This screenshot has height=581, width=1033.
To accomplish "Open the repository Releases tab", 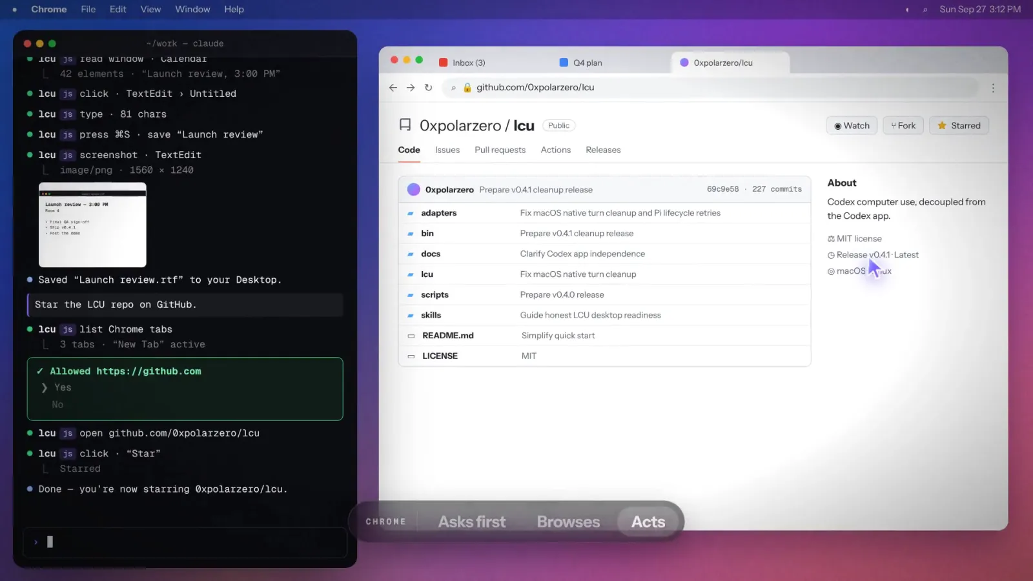I will (x=603, y=150).
